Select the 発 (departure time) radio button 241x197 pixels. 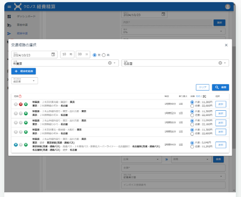tap(94, 55)
